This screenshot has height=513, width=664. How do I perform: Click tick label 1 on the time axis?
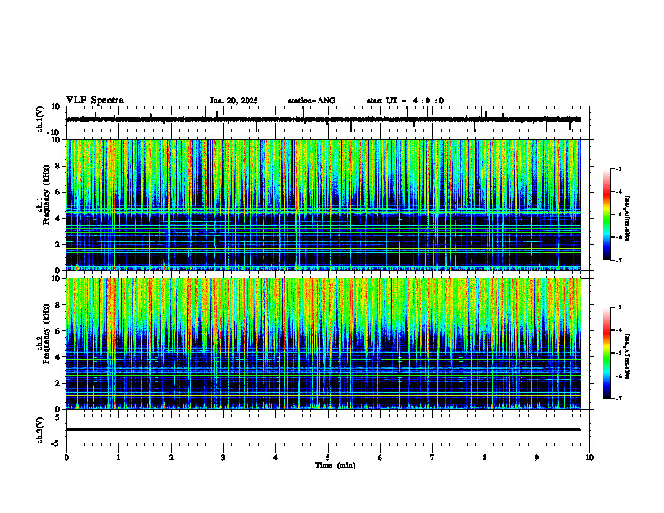click(118, 458)
